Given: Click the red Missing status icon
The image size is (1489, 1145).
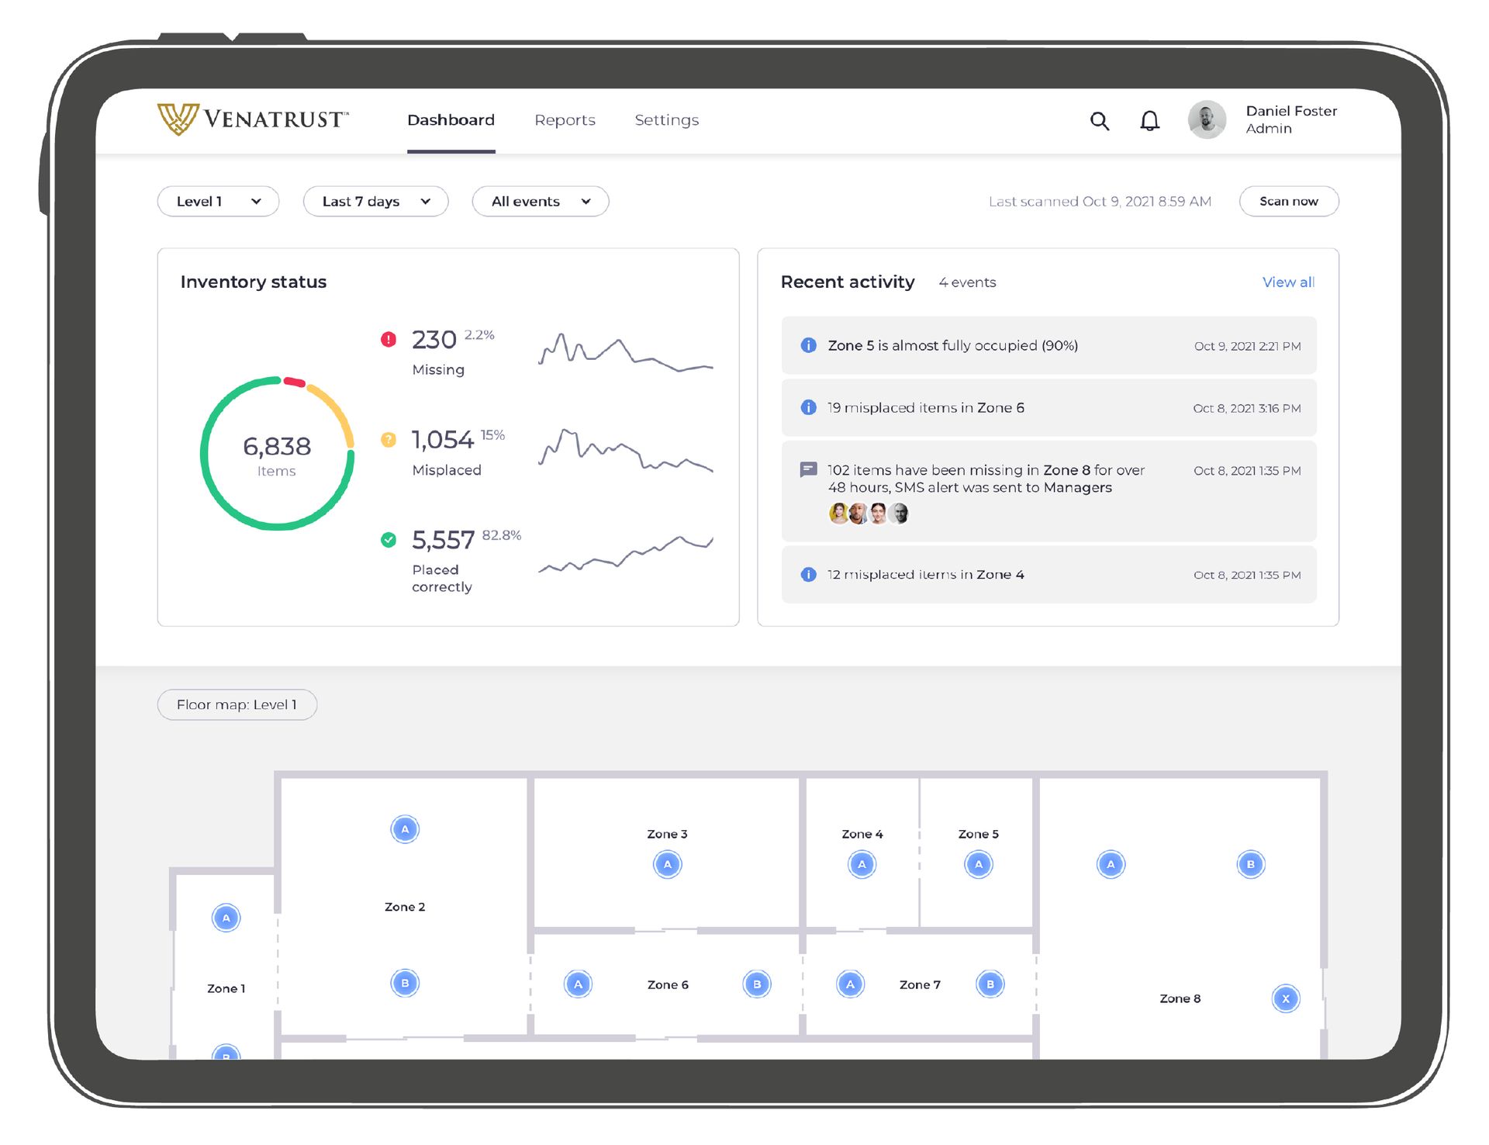Looking at the screenshot, I should (x=389, y=339).
